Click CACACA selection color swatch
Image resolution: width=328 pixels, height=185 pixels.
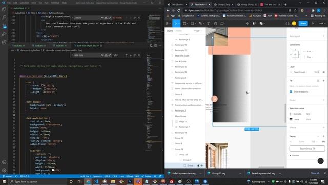click(x=291, y=114)
